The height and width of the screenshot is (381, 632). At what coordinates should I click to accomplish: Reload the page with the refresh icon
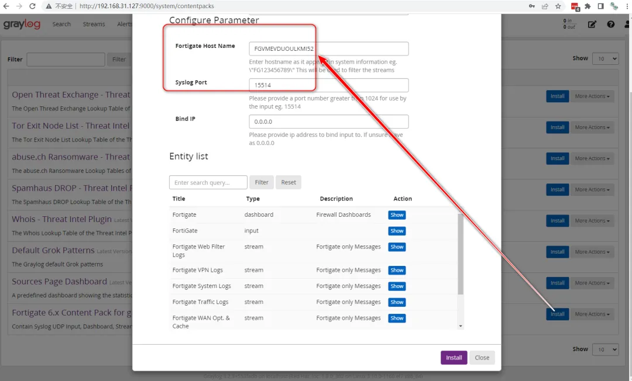coord(33,6)
